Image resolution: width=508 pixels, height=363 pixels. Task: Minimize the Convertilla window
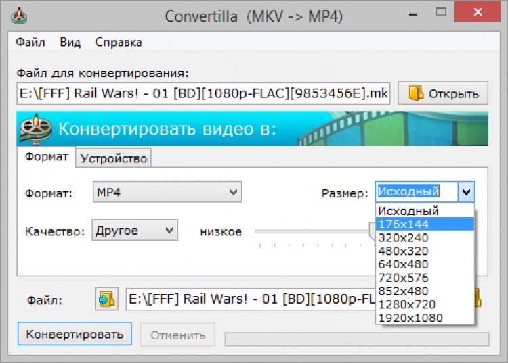(412, 14)
